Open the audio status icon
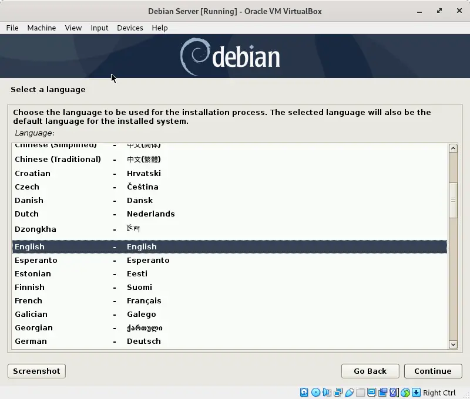 pos(327,392)
